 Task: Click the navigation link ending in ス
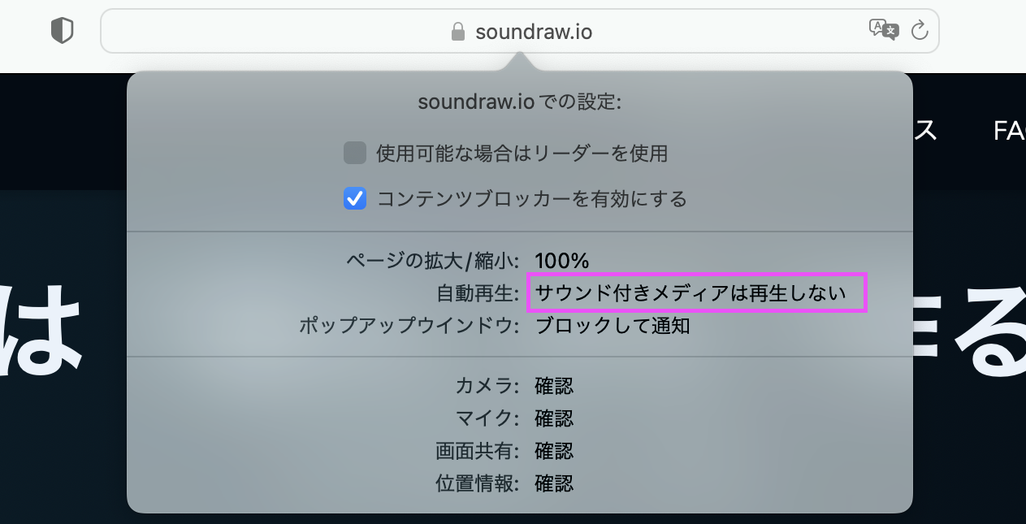pos(925,131)
